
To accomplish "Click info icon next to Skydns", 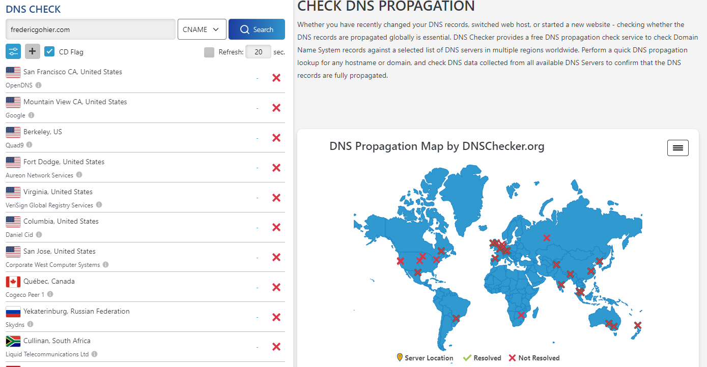I will (30, 324).
